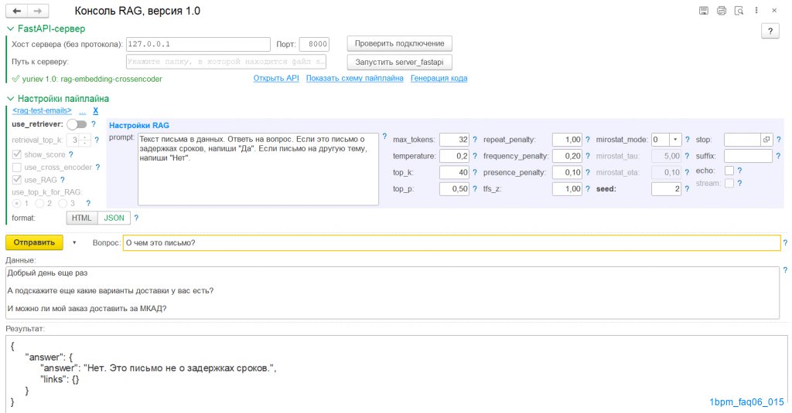Click the X to clear the rag-test-emails pipeline
Viewport: 792px width, 413px height.
pyautogui.click(x=95, y=111)
